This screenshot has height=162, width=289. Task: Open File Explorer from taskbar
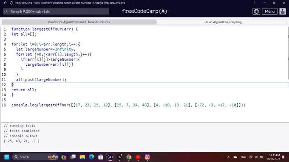[x=82, y=157]
